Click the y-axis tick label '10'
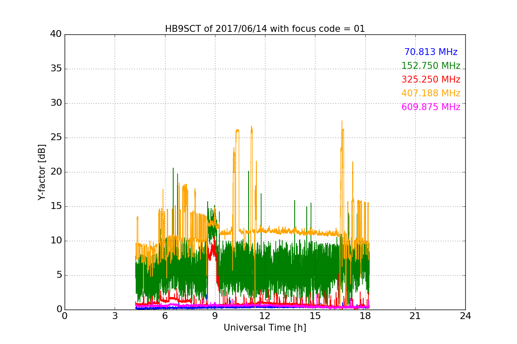The height and width of the screenshot is (344, 517). coord(56,241)
